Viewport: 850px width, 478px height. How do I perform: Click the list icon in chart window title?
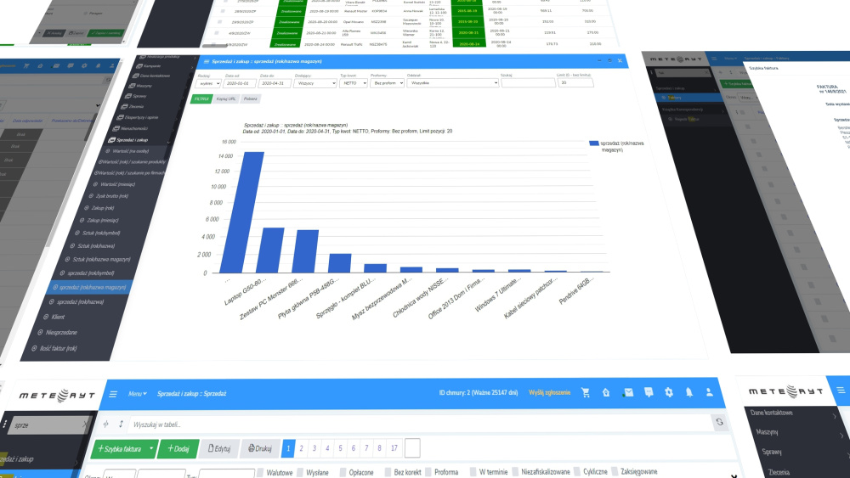[206, 61]
